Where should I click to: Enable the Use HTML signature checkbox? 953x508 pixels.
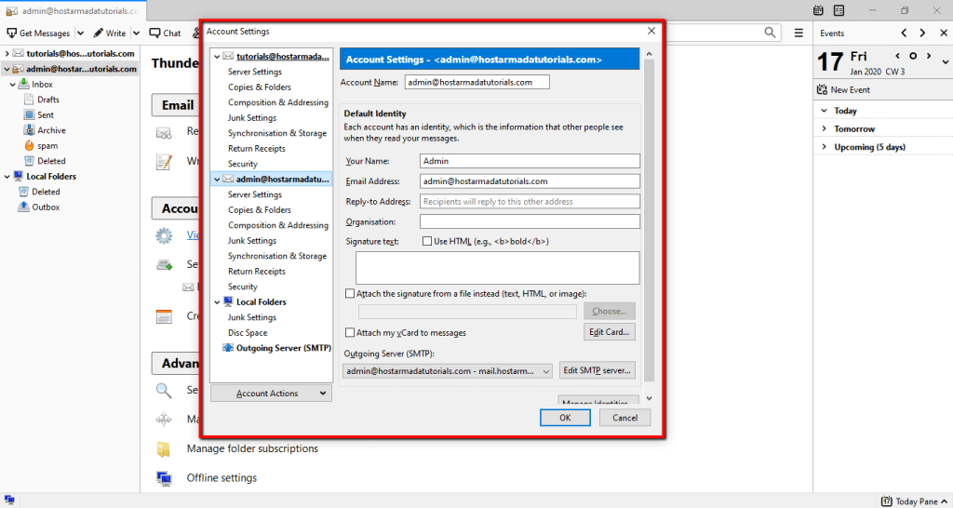tap(426, 241)
